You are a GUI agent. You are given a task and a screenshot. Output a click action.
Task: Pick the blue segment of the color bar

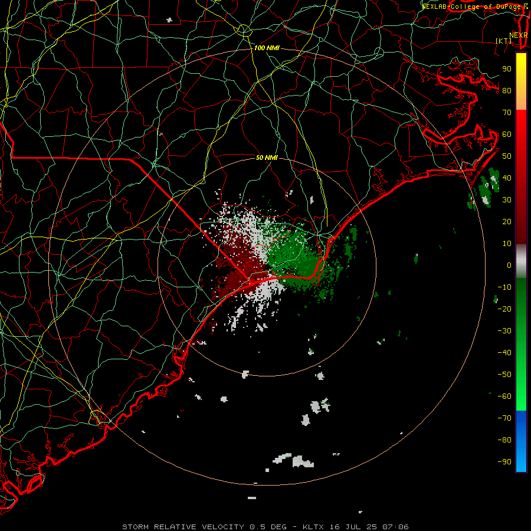521,441
